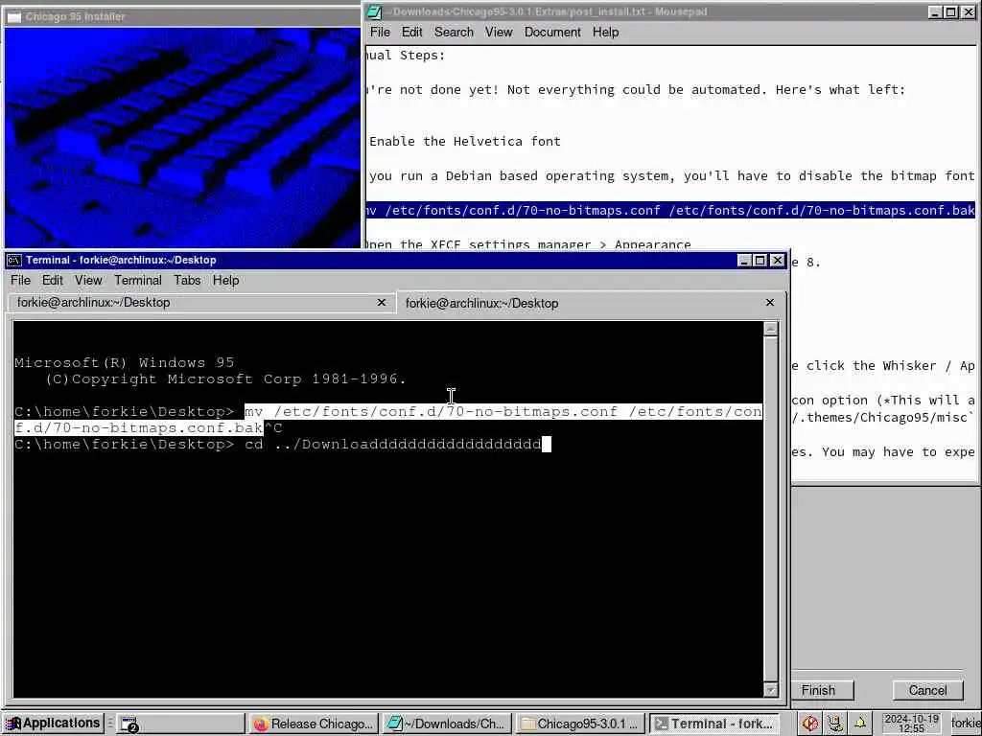The image size is (982, 736).
Task: Close the Terminal window
Action: click(777, 261)
